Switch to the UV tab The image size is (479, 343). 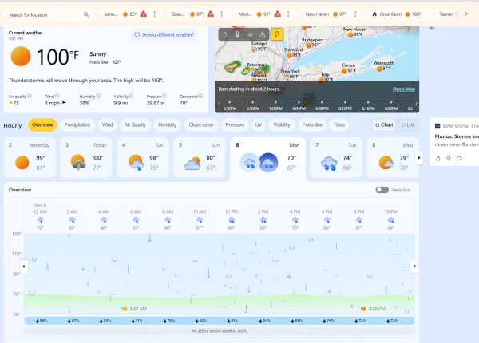pos(259,124)
